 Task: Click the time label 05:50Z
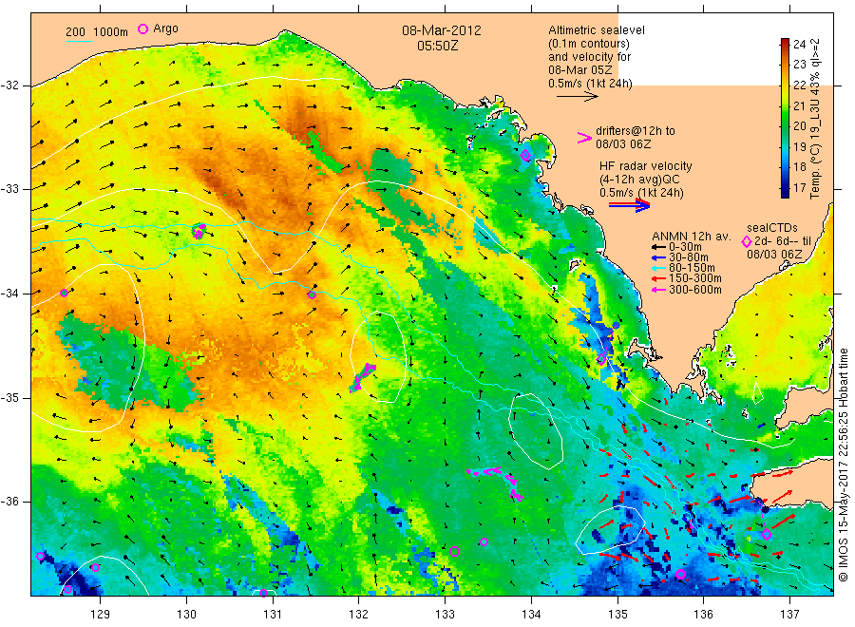[x=438, y=46]
